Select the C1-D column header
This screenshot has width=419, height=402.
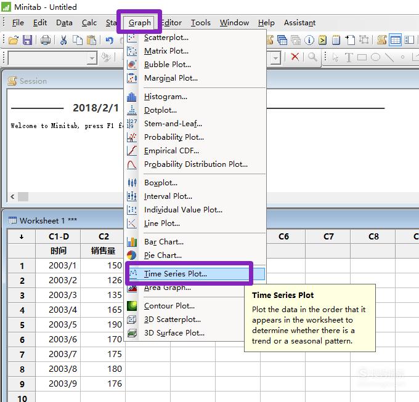click(59, 236)
